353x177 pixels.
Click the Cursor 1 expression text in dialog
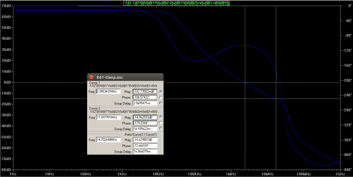(123, 86)
